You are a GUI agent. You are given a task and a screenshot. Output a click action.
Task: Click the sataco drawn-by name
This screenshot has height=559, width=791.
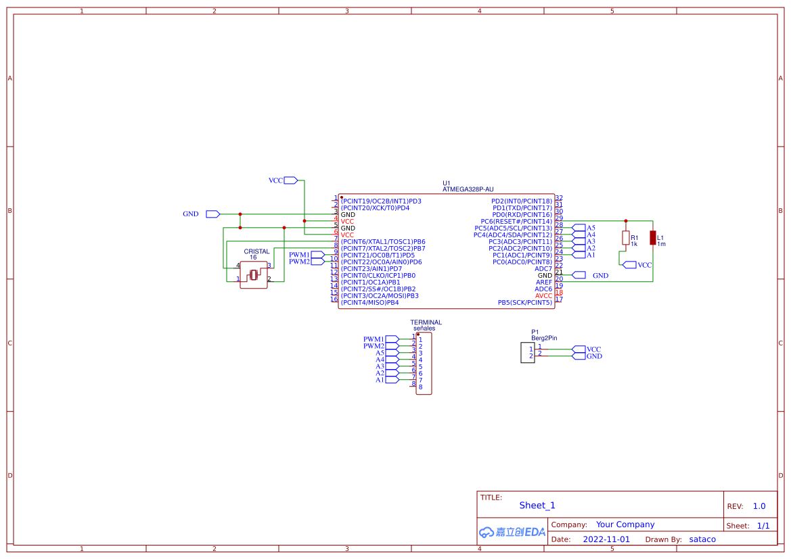(x=702, y=539)
